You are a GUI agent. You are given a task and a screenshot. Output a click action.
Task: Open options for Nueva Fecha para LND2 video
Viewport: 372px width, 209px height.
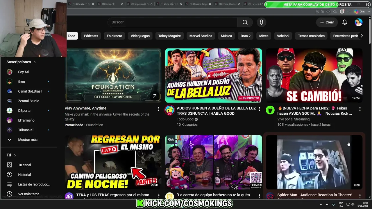360,109
